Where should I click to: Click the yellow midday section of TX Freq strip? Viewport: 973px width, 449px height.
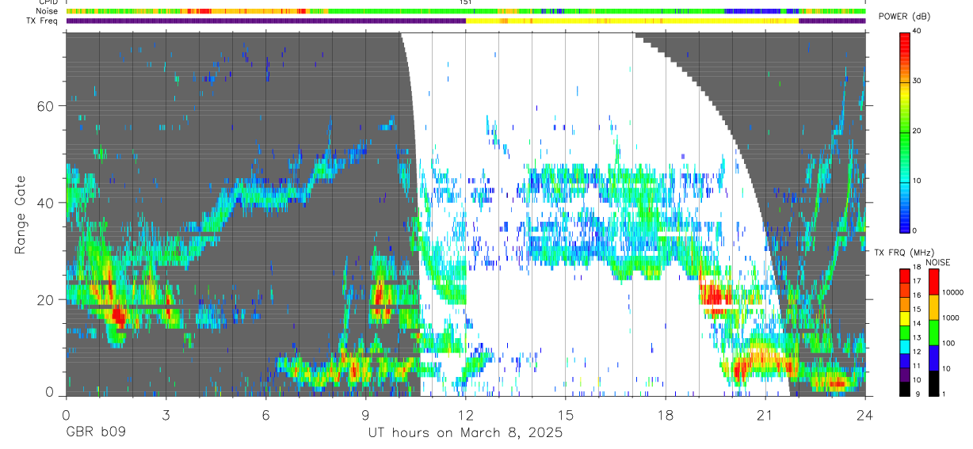632,21
